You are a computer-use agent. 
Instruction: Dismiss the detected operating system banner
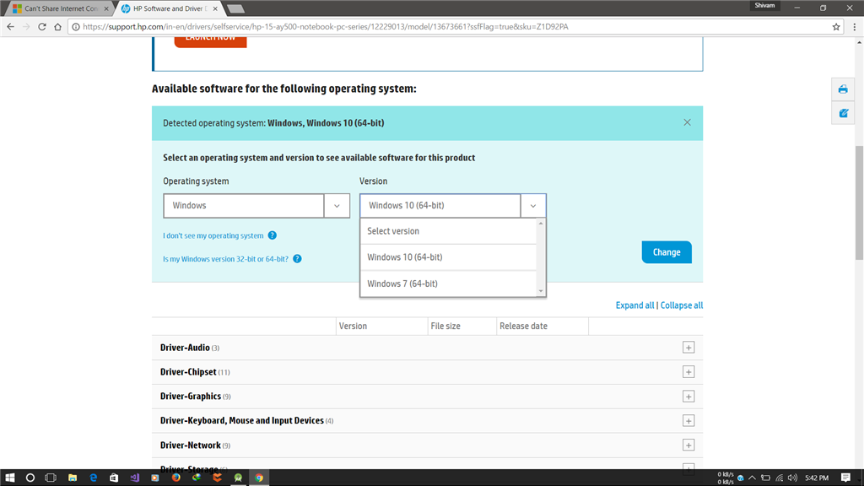[x=687, y=122]
